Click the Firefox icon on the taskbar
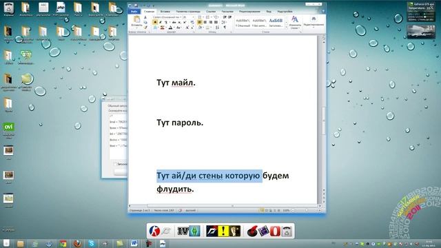The width and height of the screenshot is (441, 248). 77,243
